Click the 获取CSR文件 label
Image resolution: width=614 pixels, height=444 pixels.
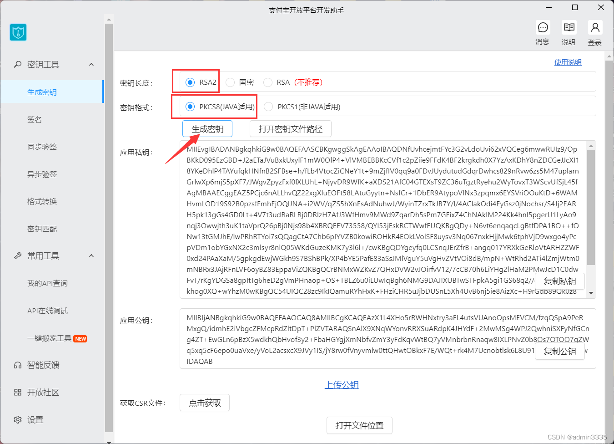[143, 403]
